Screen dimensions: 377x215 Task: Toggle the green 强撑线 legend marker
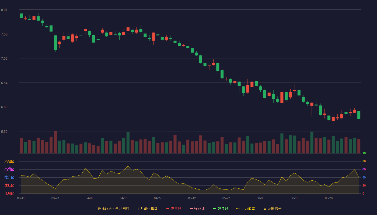coord(215,209)
